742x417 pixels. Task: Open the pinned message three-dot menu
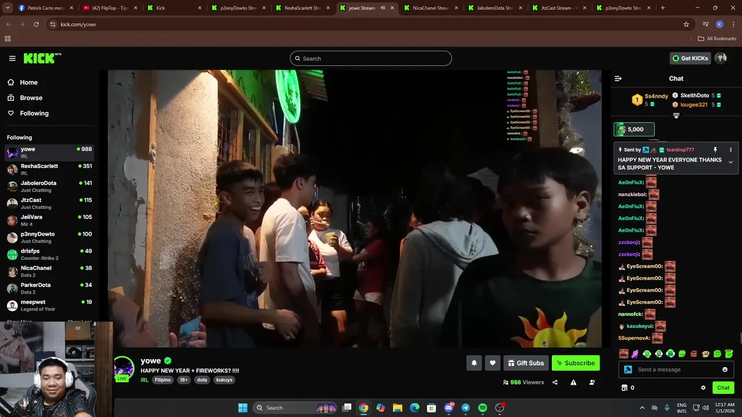click(x=730, y=149)
